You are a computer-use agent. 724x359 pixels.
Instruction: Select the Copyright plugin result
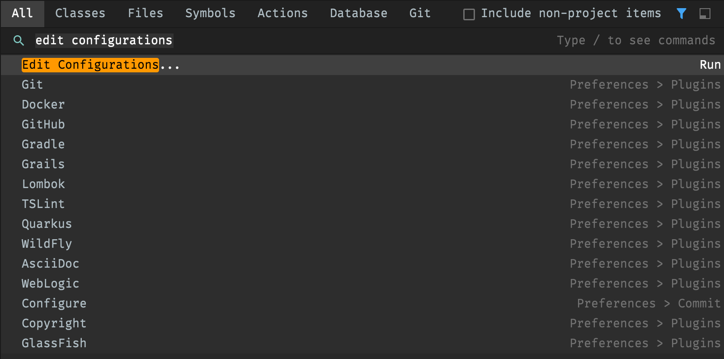click(x=362, y=324)
